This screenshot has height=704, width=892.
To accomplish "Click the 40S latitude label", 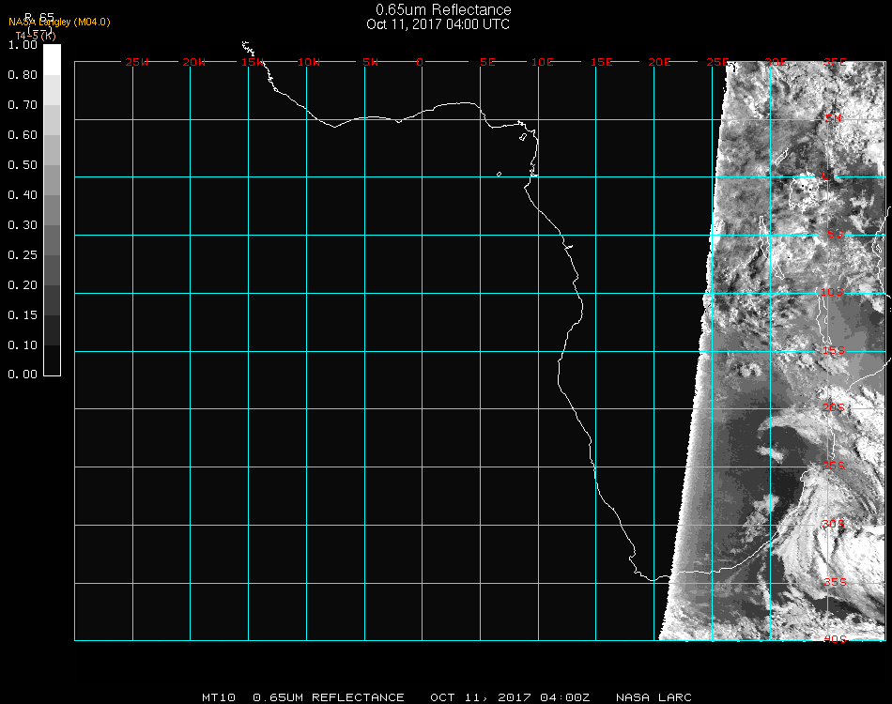I will pos(834,639).
